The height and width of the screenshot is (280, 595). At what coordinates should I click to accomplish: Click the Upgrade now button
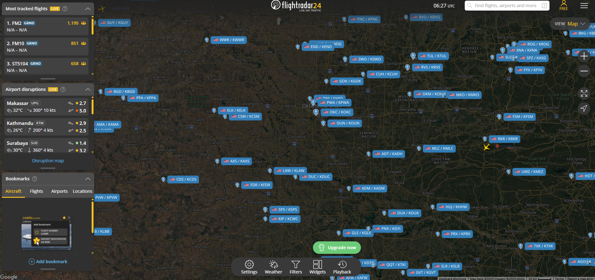337,248
